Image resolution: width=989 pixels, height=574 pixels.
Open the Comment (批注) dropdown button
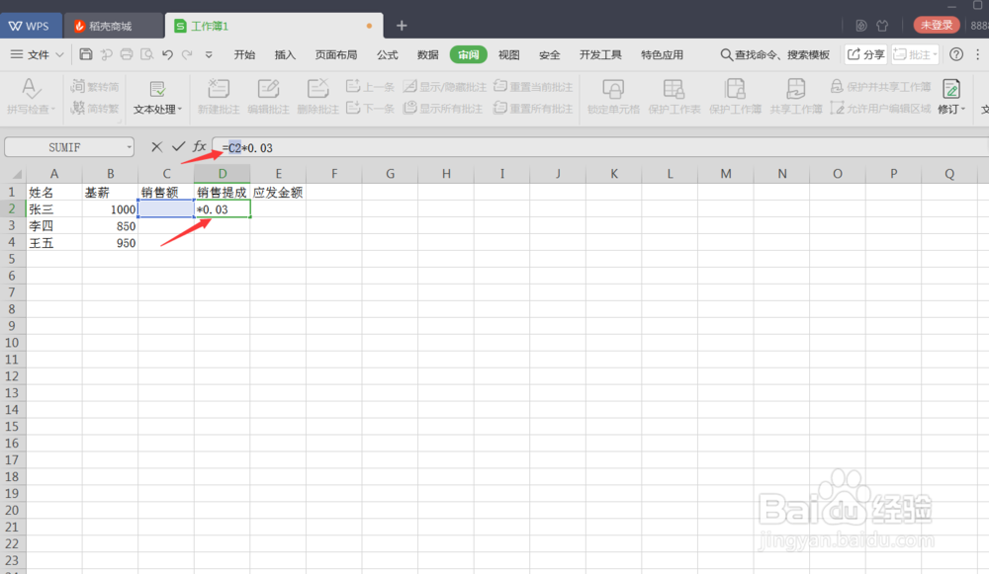[915, 54]
